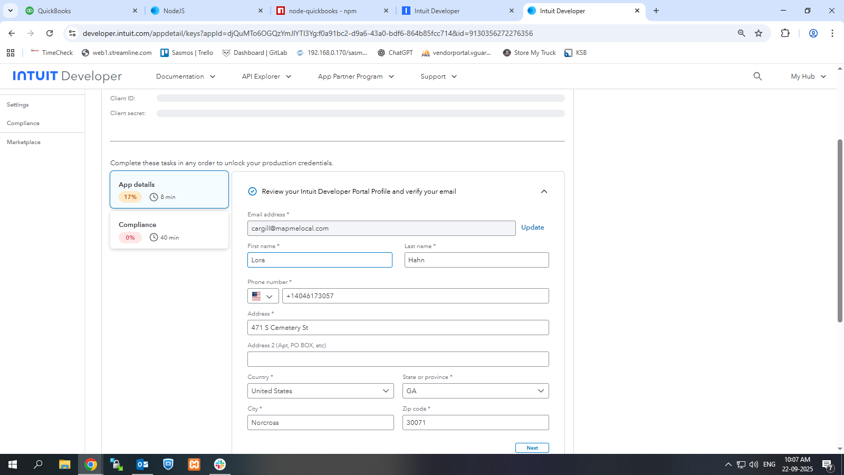The image size is (844, 475).
Task: Open the phone country flag dropdown
Action: pos(263,296)
